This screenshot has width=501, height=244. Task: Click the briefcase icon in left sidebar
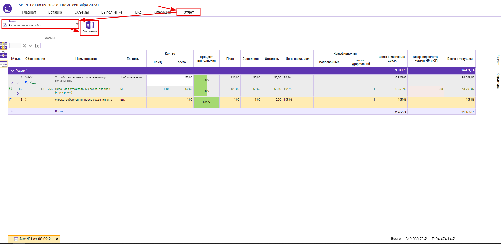point(4,55)
